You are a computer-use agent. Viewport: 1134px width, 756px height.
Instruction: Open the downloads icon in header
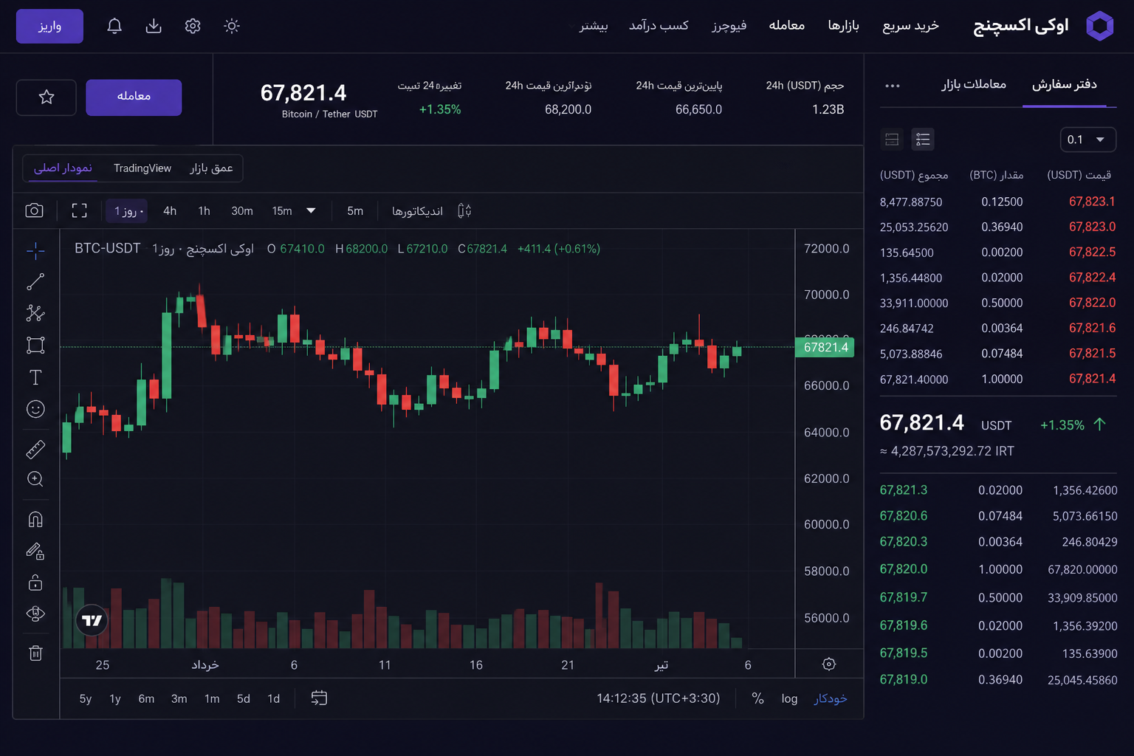click(154, 26)
